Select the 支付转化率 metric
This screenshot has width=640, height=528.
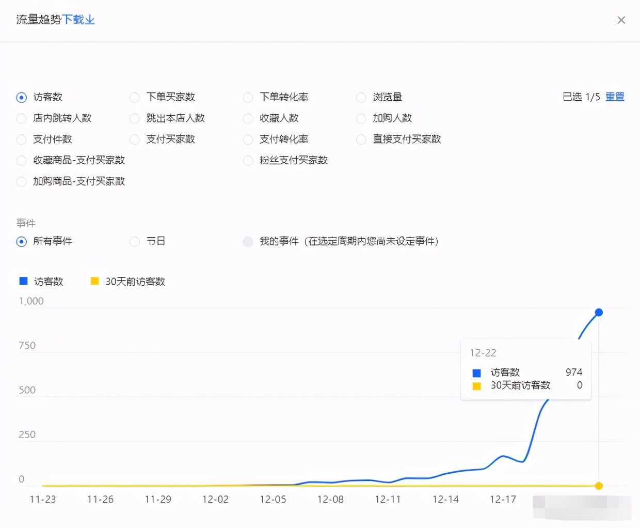click(x=248, y=139)
